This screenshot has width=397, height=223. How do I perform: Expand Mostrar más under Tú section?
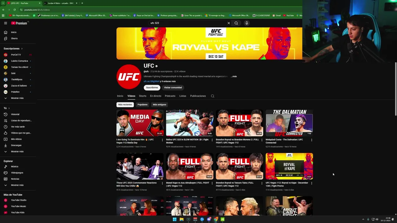17,151
